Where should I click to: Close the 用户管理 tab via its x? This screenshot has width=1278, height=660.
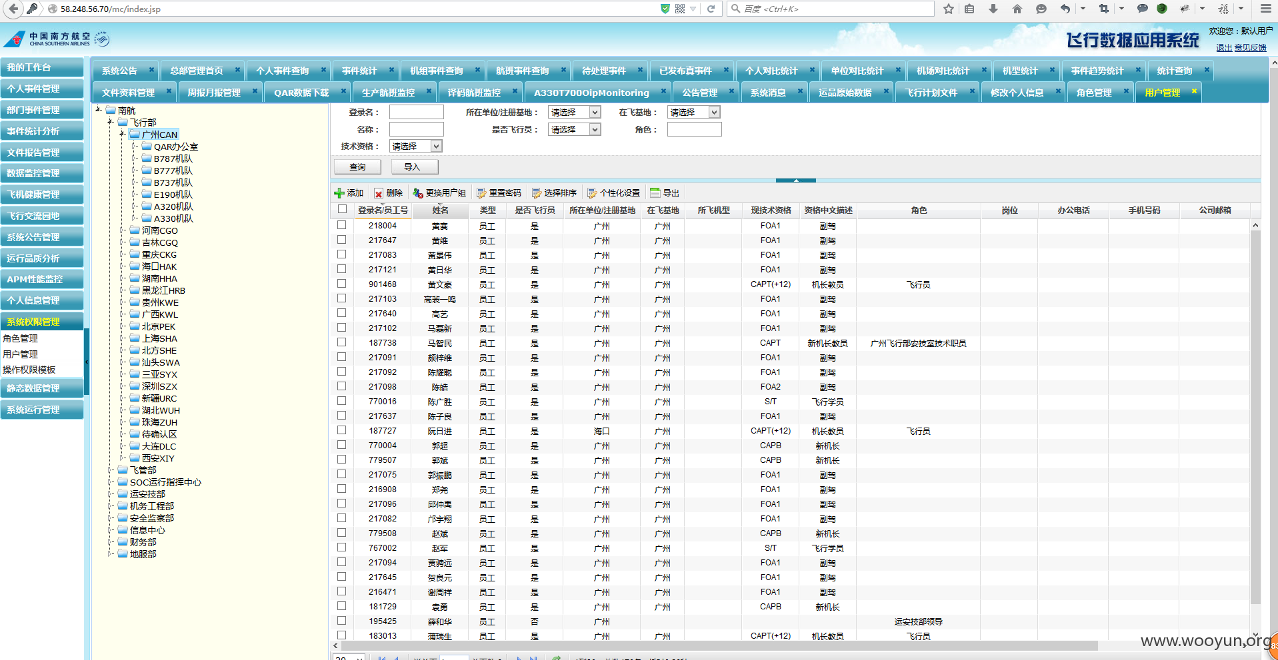(1194, 91)
